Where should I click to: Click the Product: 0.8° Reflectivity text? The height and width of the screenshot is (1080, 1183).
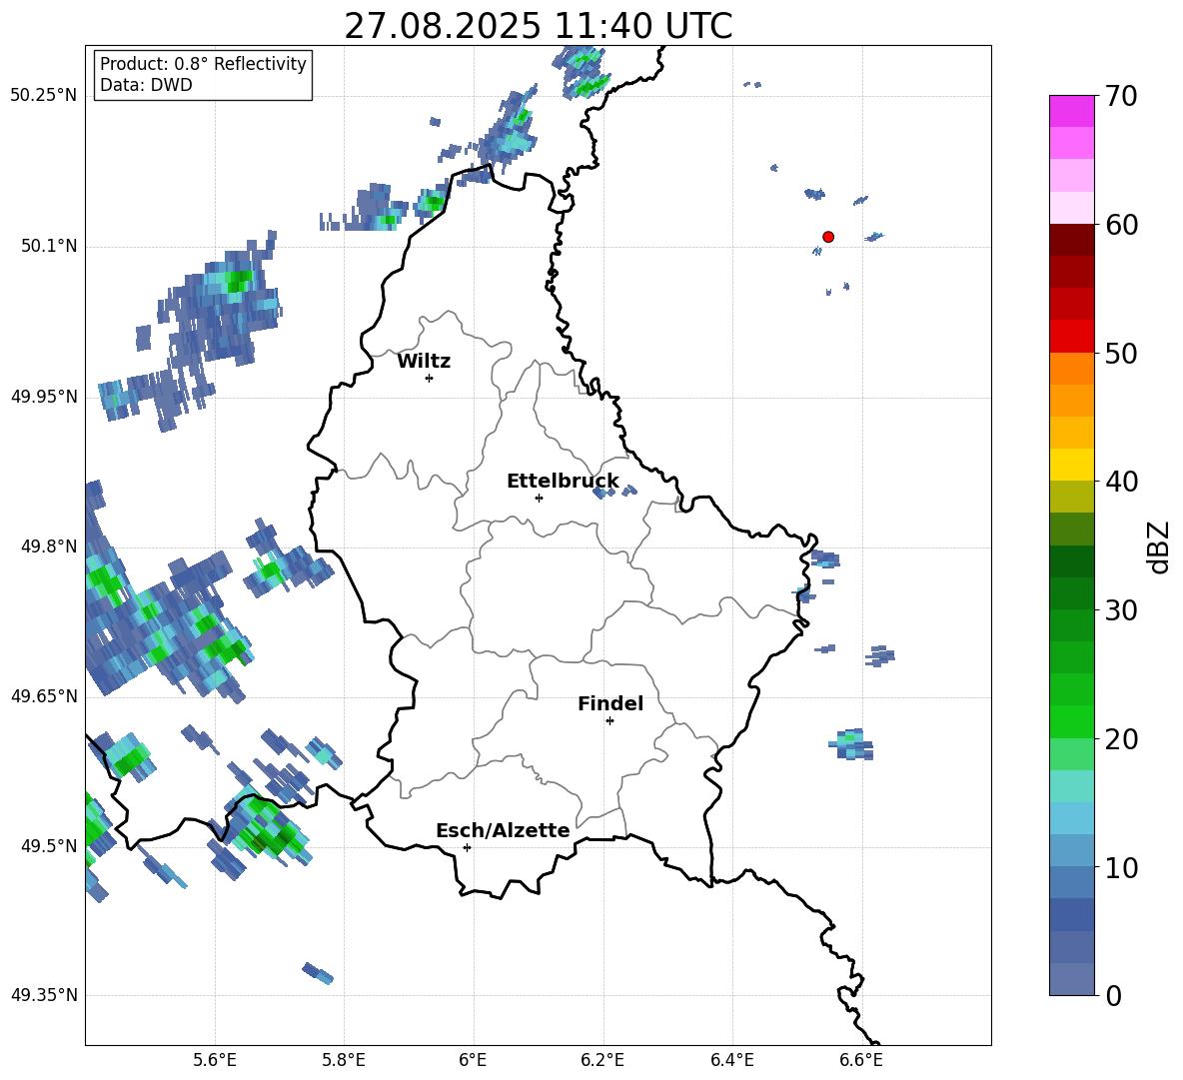203,63
